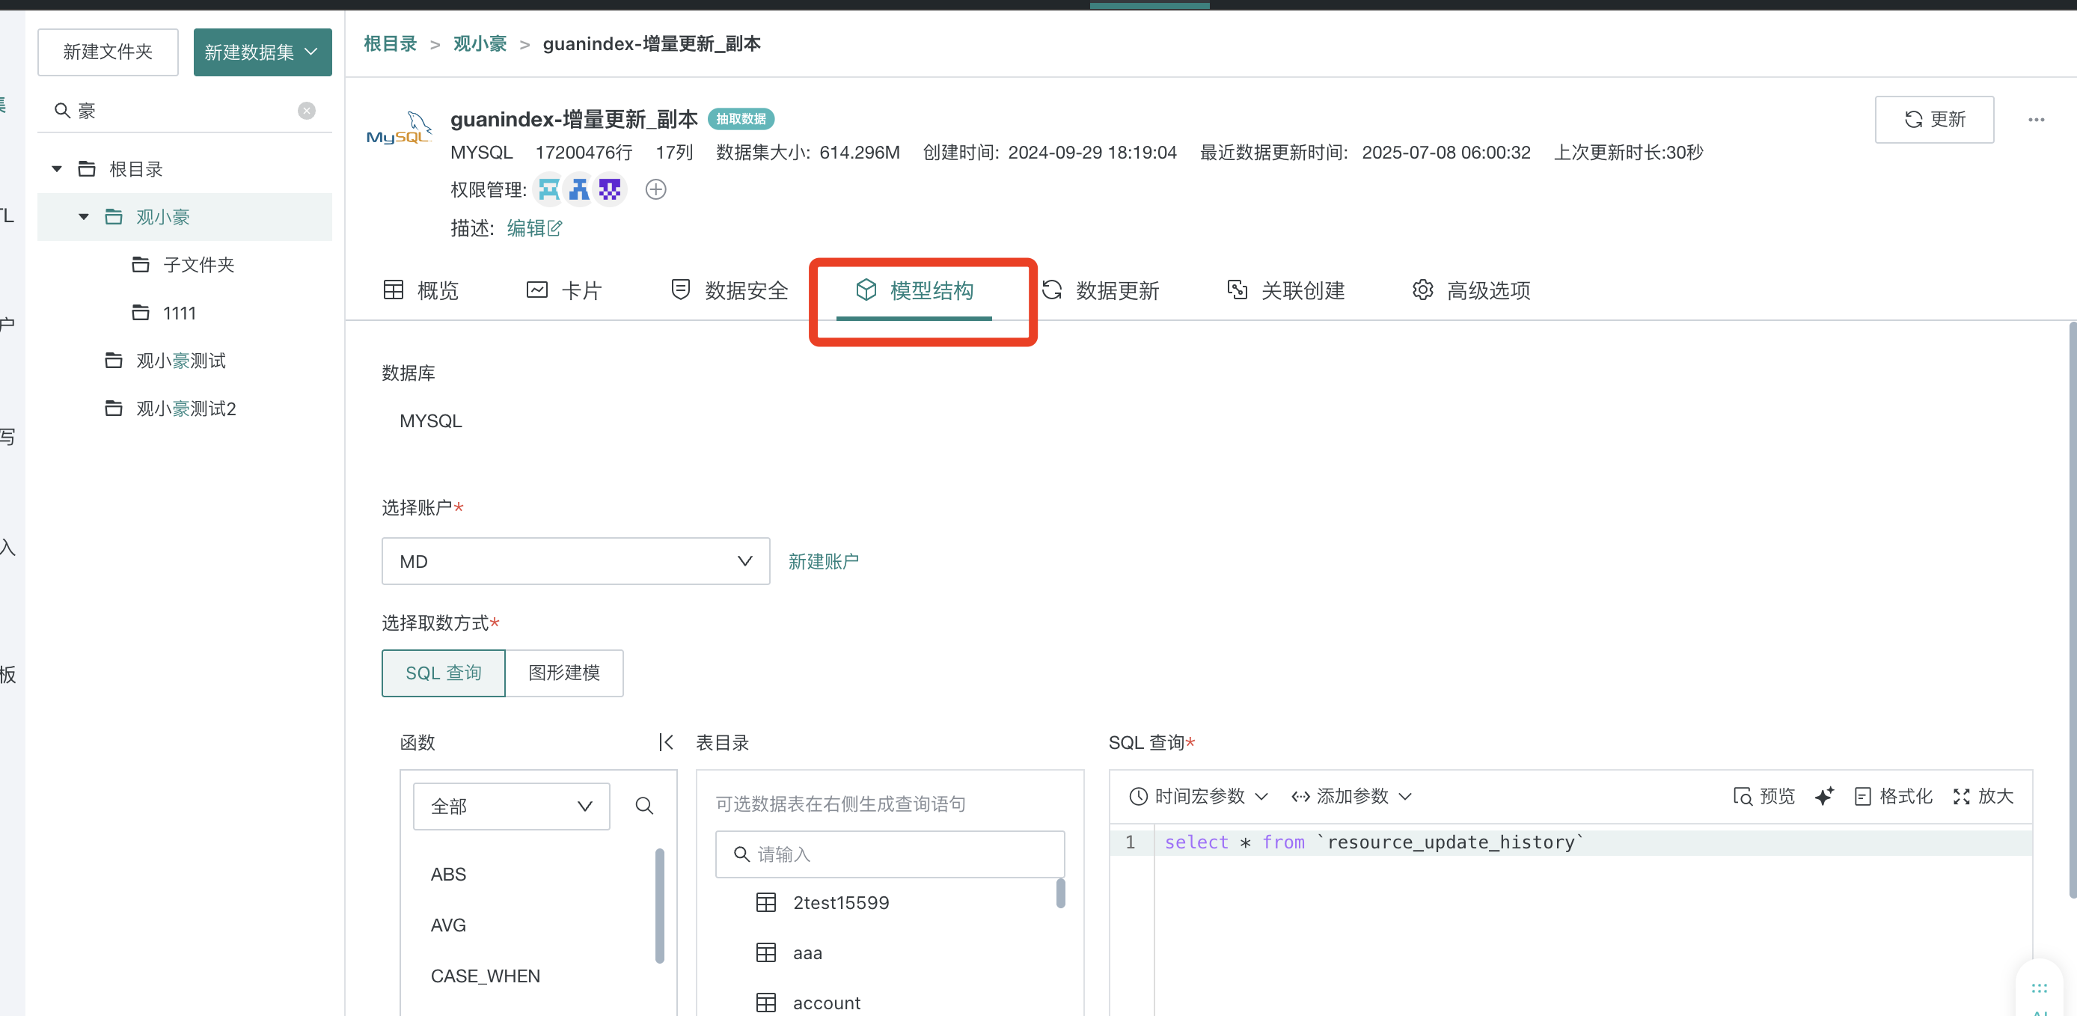
Task: Switch to the 数据更新 tab
Action: pyautogui.click(x=1101, y=290)
